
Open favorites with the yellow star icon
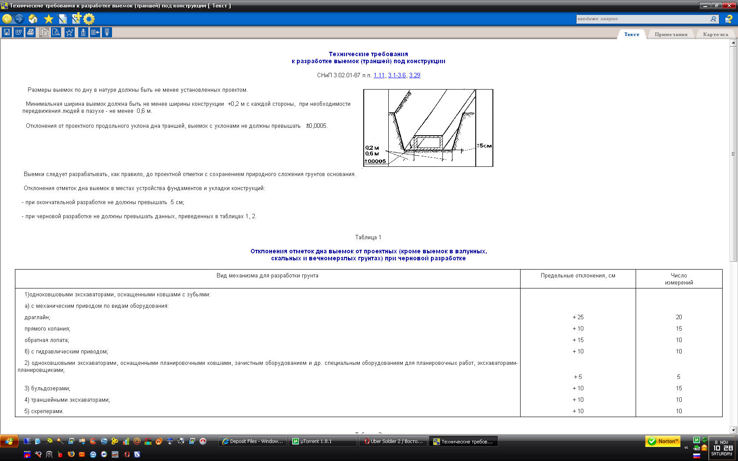(x=49, y=19)
